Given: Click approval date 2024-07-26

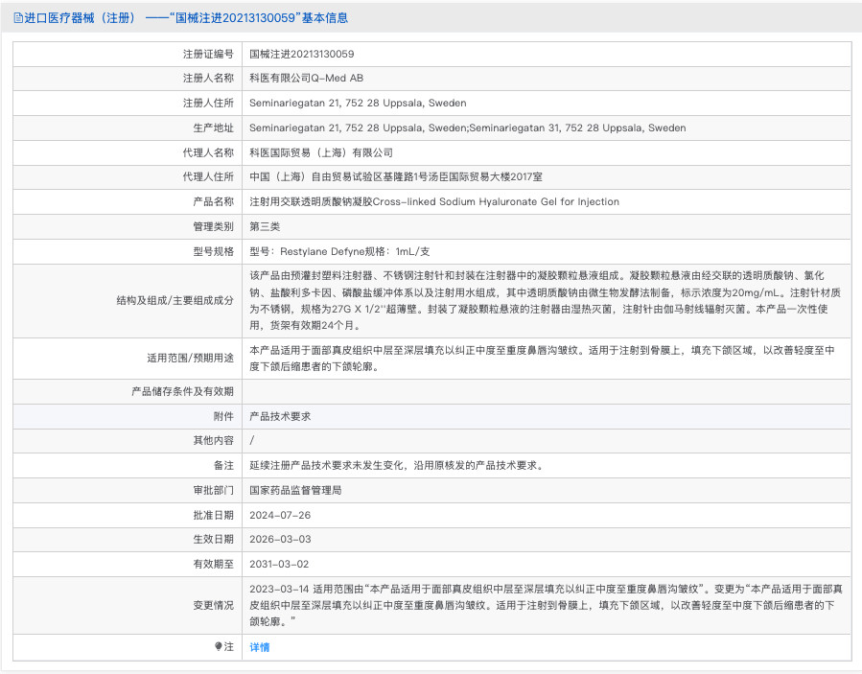Looking at the screenshot, I should click(281, 515).
